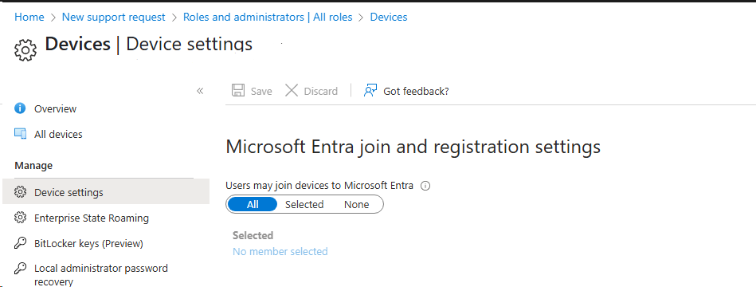Image resolution: width=756 pixels, height=287 pixels.
Task: Click the Microsoft Entra join and registration settings heading
Action: (413, 147)
